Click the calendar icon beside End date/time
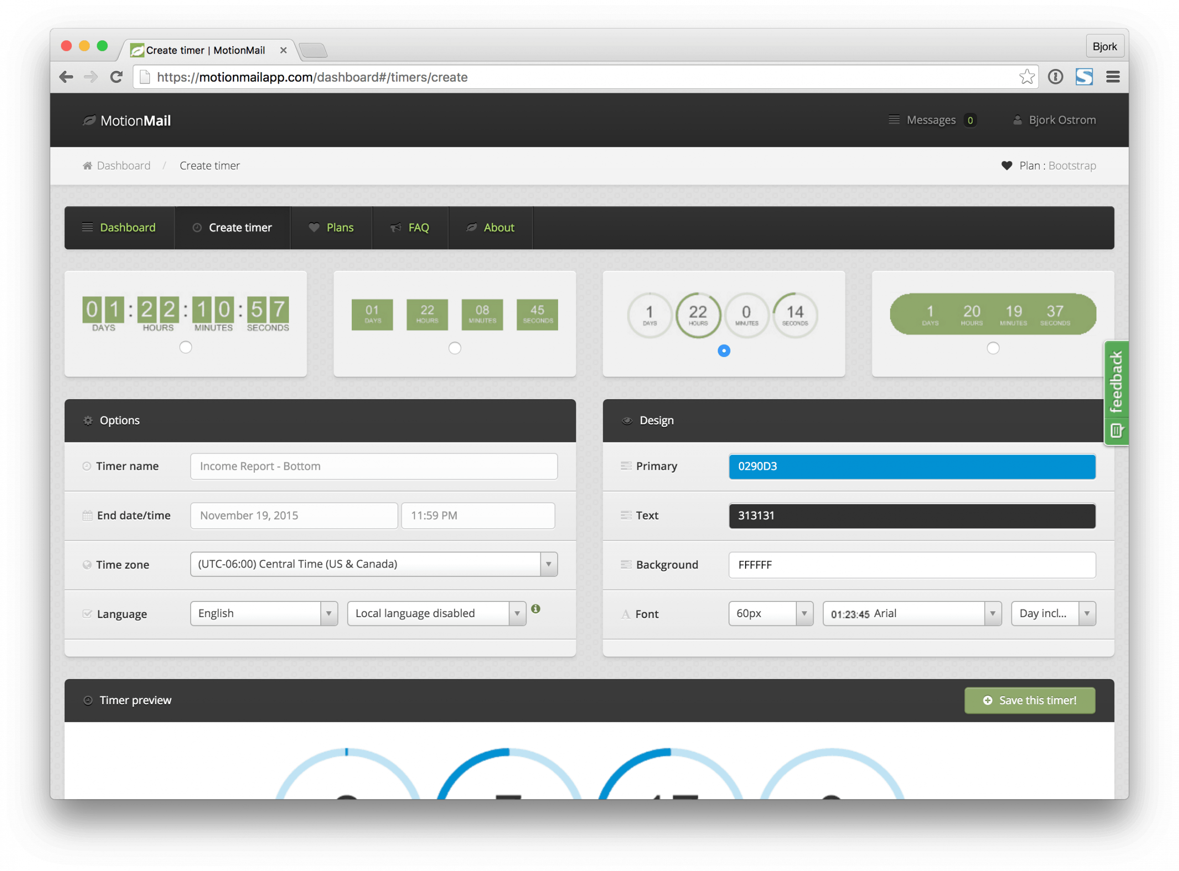This screenshot has width=1179, height=871. click(86, 515)
